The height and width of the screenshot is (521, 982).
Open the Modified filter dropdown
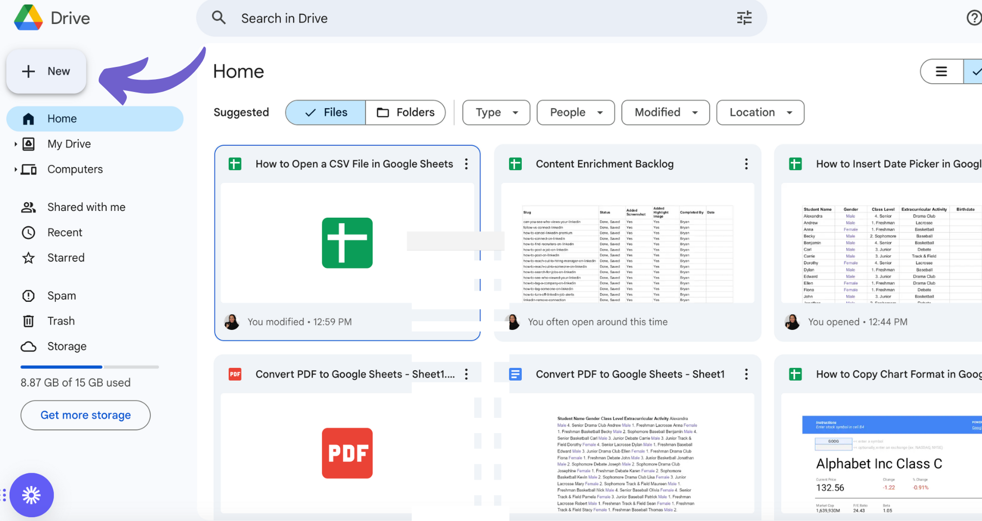coord(665,112)
